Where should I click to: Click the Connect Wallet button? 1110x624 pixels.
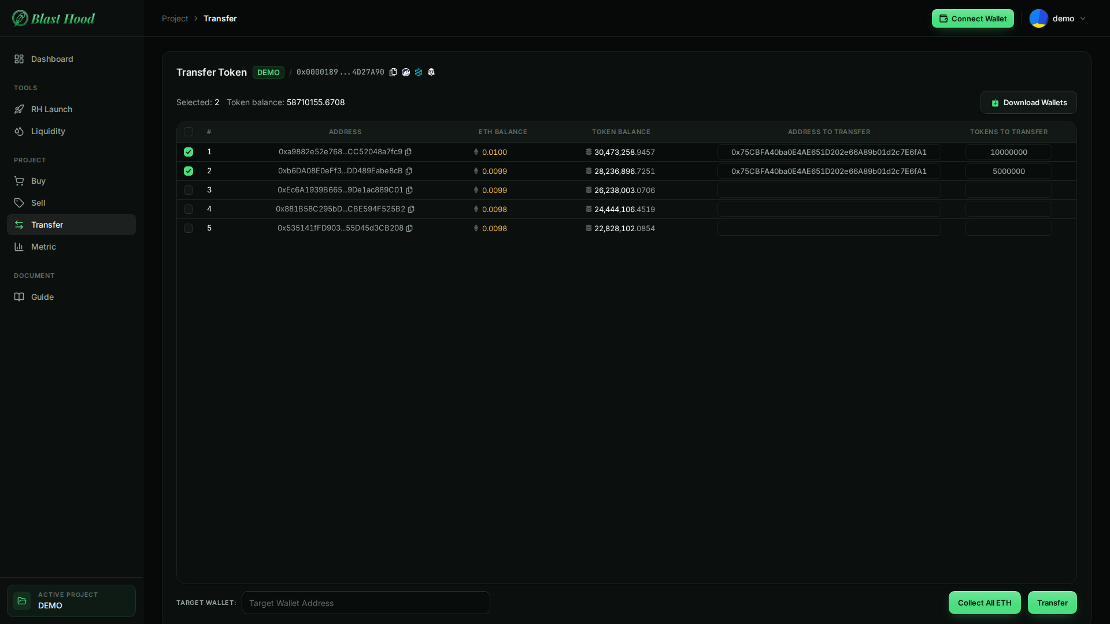972,18
